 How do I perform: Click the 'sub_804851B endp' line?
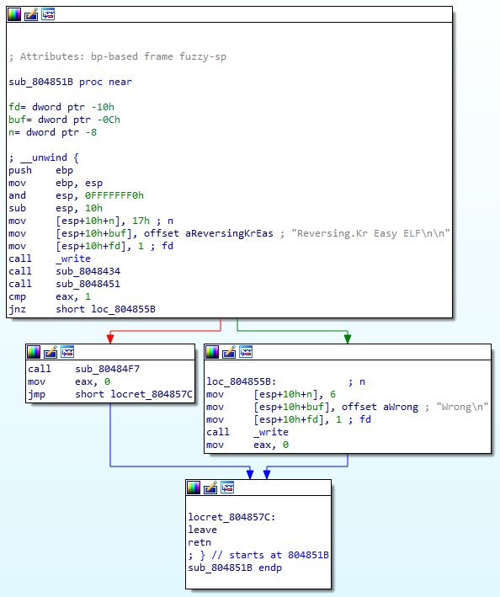[x=235, y=568]
